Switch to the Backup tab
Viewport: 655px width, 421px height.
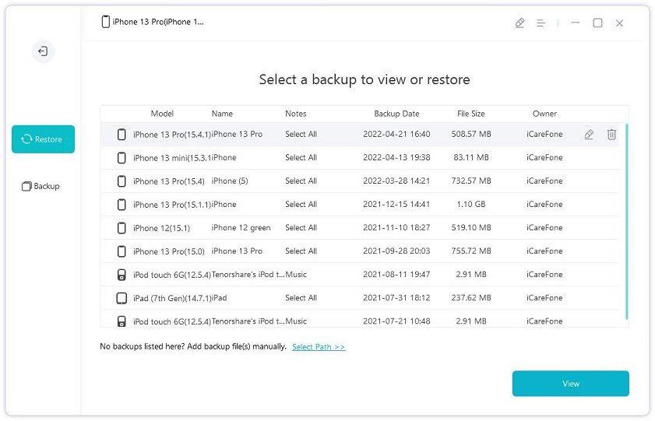click(x=40, y=186)
